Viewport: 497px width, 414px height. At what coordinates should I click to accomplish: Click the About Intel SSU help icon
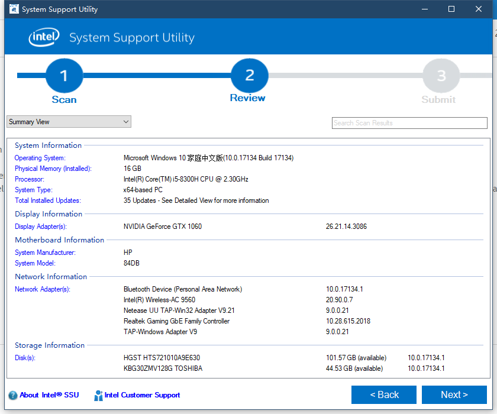click(x=13, y=395)
